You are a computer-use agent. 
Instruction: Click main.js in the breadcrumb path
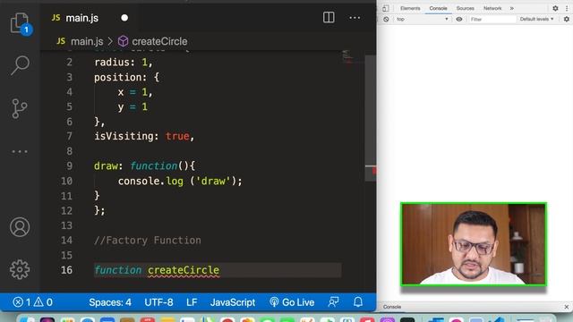click(x=87, y=41)
